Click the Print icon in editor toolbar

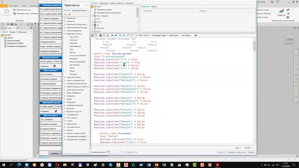coord(93,35)
